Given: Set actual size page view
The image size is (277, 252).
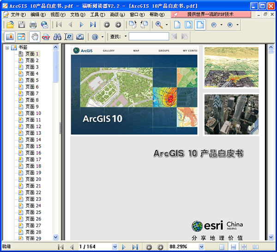Looking at the screenshot, I should pos(177,24).
